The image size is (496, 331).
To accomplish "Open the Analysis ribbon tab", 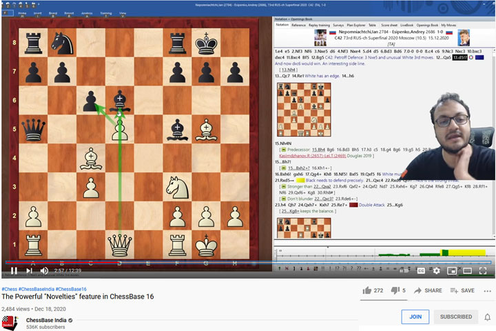I will pyautogui.click(x=87, y=14).
